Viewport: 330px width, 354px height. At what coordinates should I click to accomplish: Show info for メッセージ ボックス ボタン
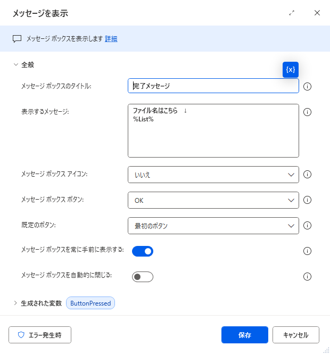click(x=307, y=200)
